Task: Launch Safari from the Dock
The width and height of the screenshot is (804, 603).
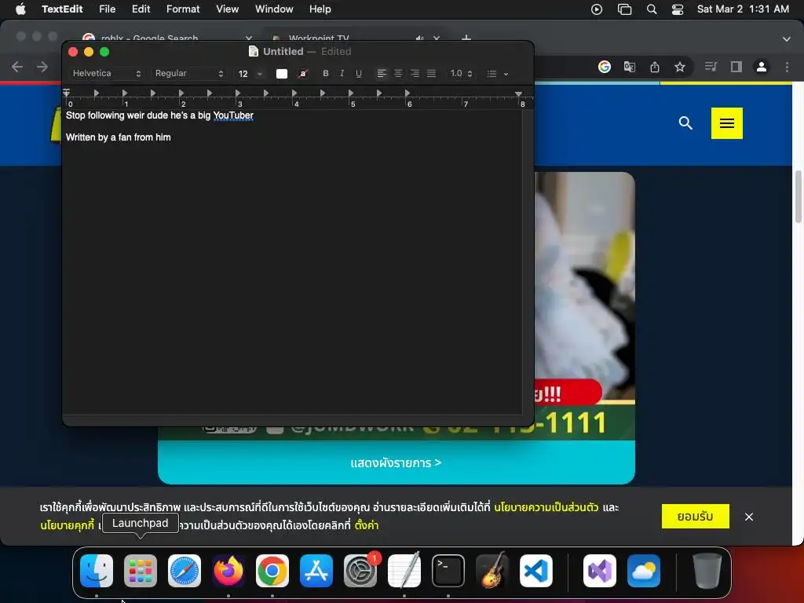Action: coord(184,571)
